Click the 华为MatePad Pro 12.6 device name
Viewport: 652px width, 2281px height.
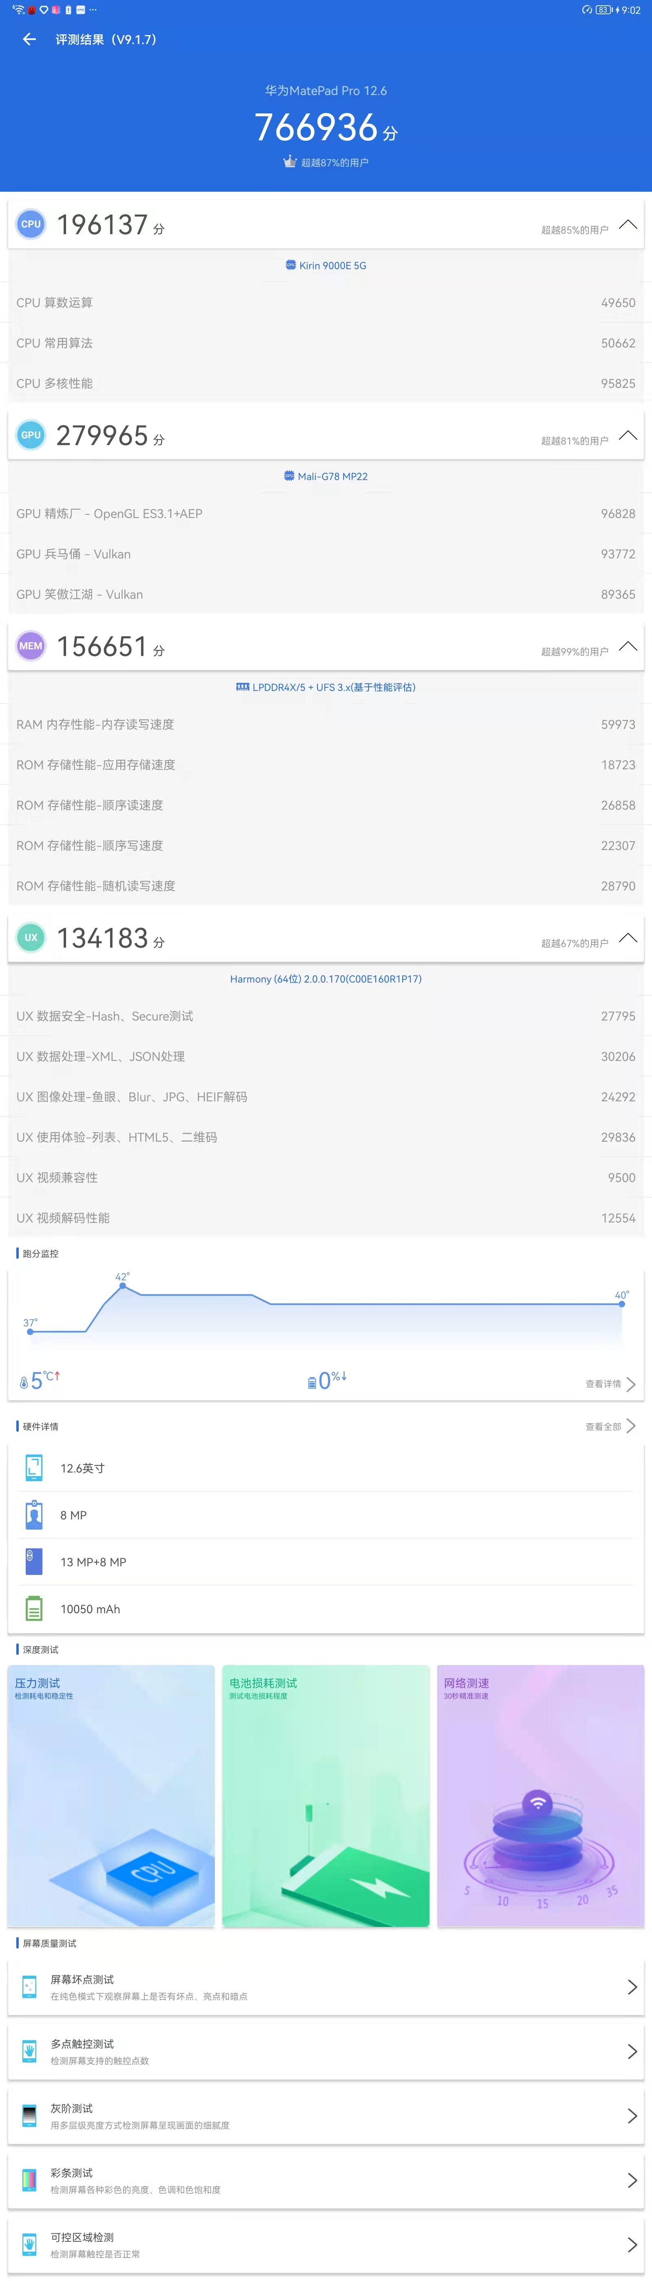point(326,90)
